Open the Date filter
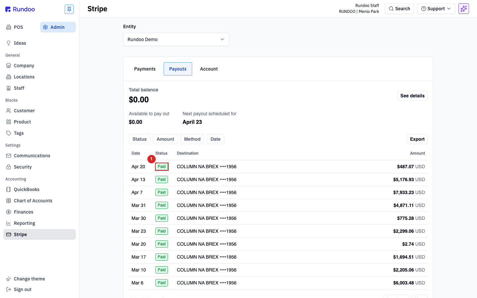This screenshot has height=298, width=477. pyautogui.click(x=215, y=139)
